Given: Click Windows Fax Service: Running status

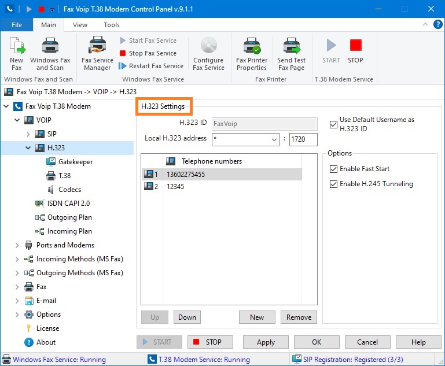Looking at the screenshot, I should [x=60, y=360].
